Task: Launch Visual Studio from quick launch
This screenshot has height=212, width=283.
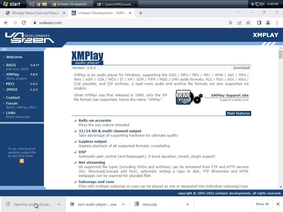Action: coord(32,4)
